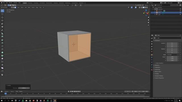Open the World properties tab
The width and height of the screenshot is (182, 102).
(152, 52)
